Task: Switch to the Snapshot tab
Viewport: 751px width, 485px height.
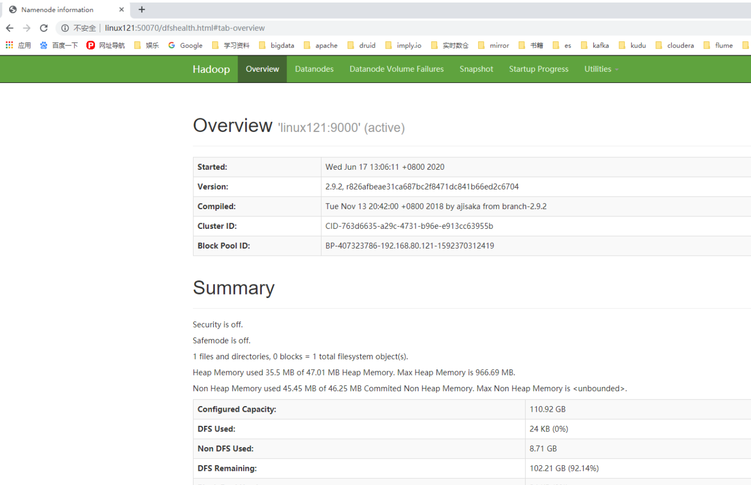Action: [x=476, y=69]
